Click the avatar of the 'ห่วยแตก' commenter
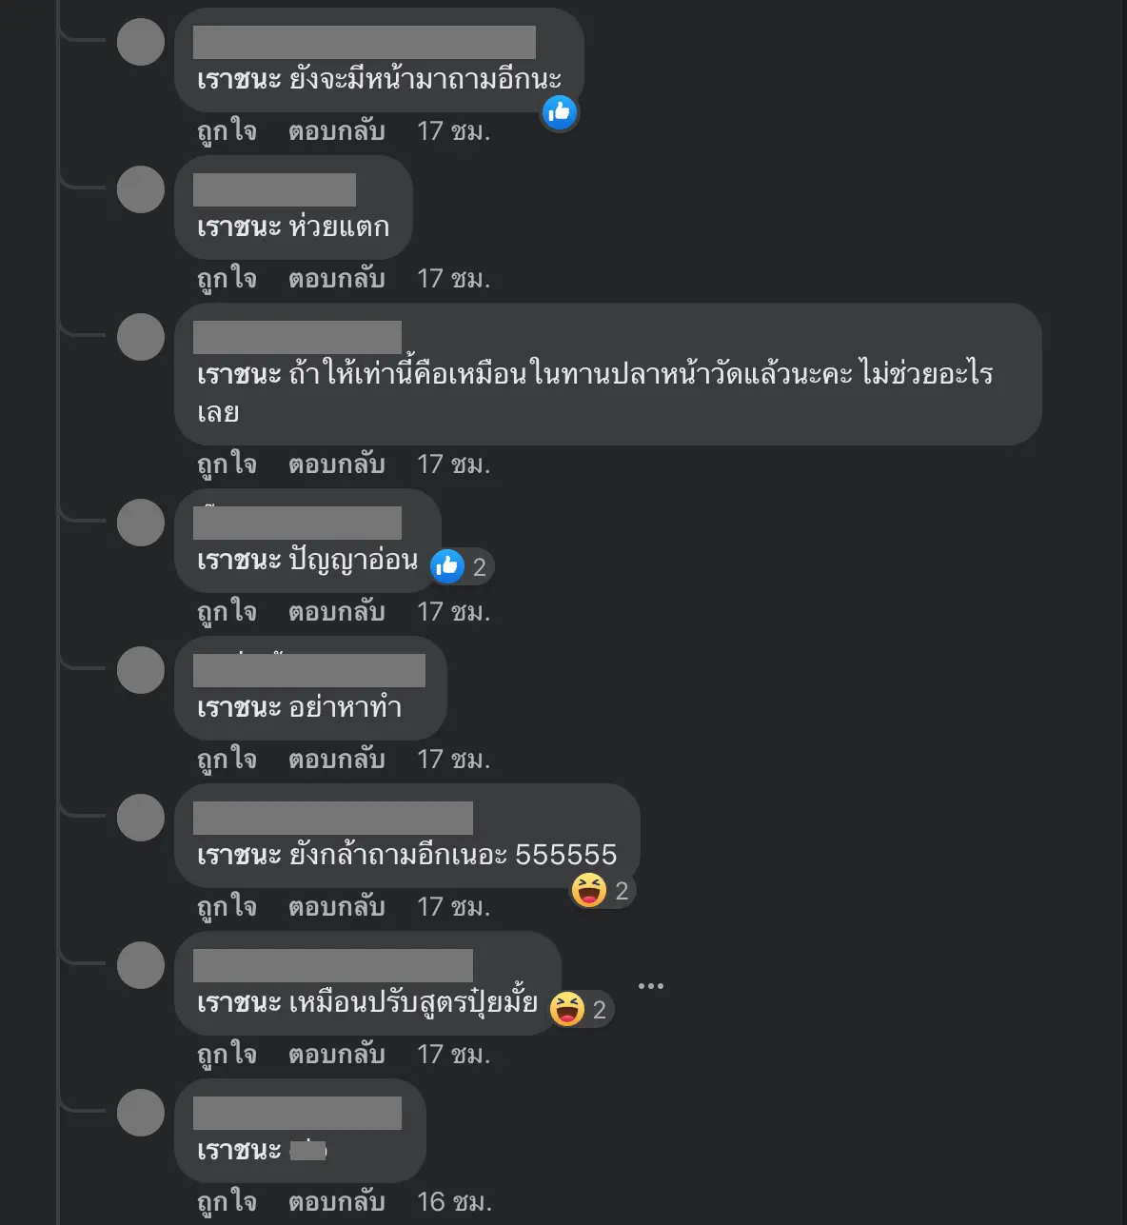The height and width of the screenshot is (1225, 1127). click(141, 189)
